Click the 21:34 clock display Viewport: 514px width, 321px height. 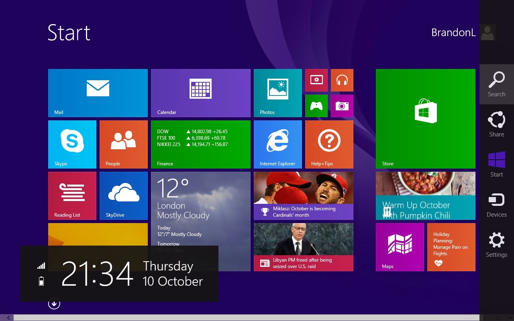tap(97, 274)
